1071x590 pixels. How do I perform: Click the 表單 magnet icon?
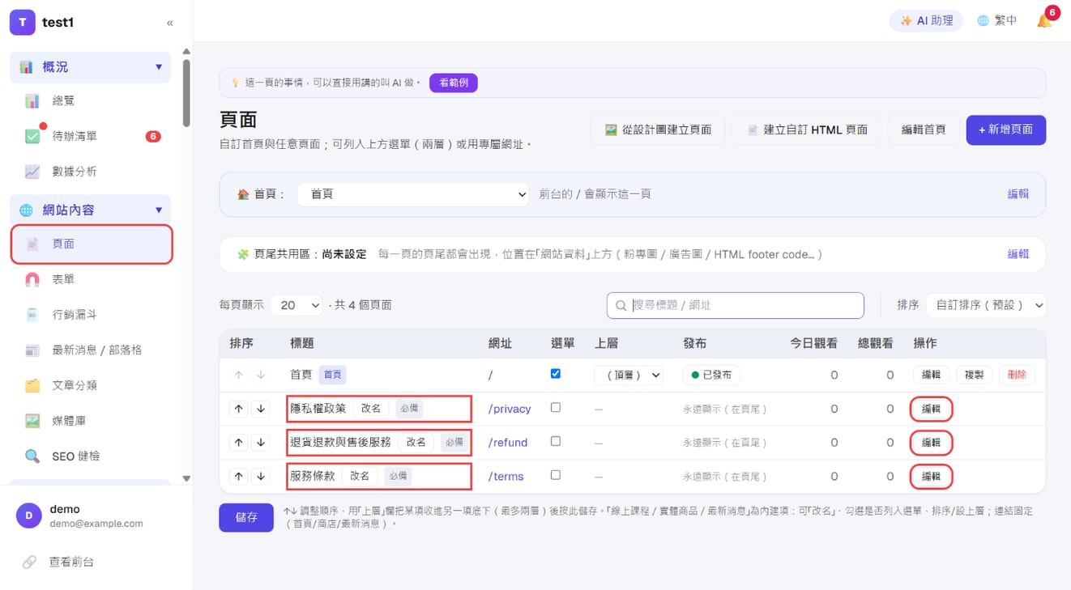32,279
